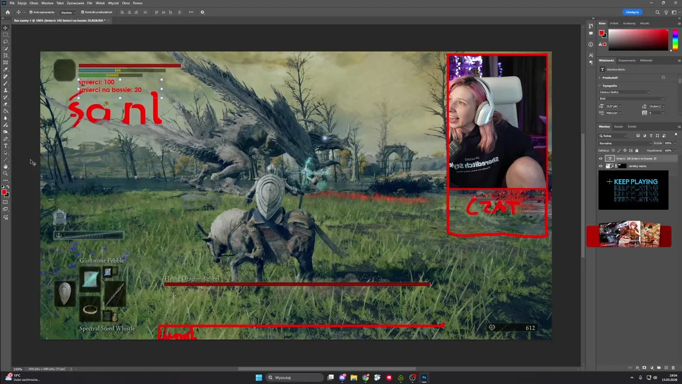This screenshot has height=384, width=682.
Task: Open the Zaznaczanie menu
Action: (x=75, y=3)
